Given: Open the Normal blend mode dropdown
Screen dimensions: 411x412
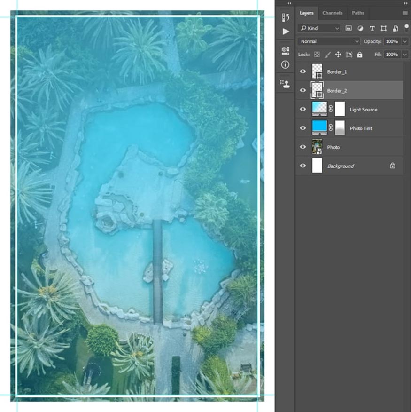Looking at the screenshot, I should (x=329, y=41).
